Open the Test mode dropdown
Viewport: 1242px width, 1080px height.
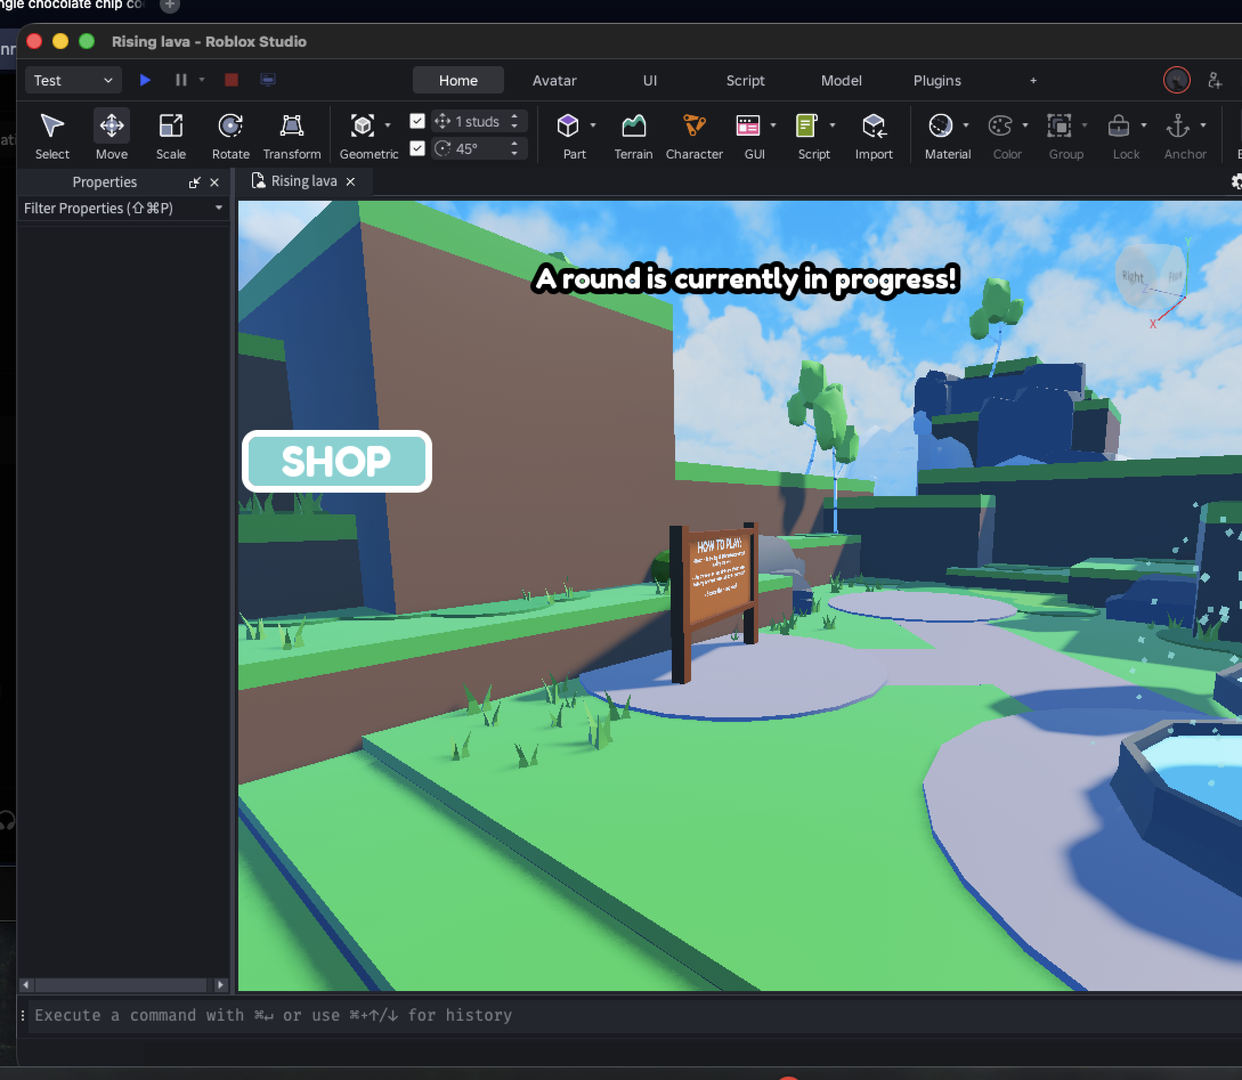(73, 80)
